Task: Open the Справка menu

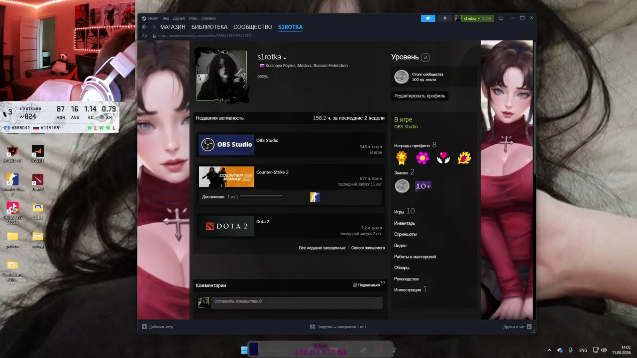Action: [209, 18]
